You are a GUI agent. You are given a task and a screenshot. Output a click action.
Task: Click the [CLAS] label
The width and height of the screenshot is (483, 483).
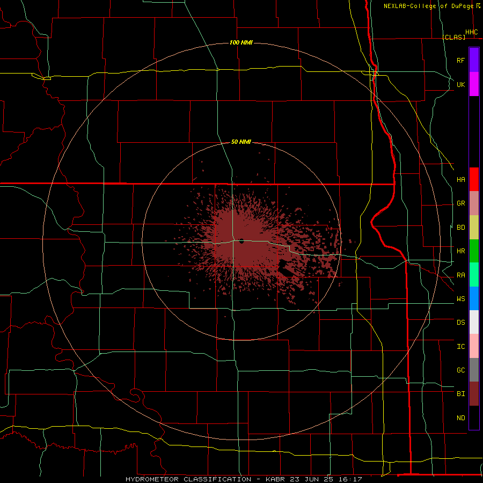point(453,37)
